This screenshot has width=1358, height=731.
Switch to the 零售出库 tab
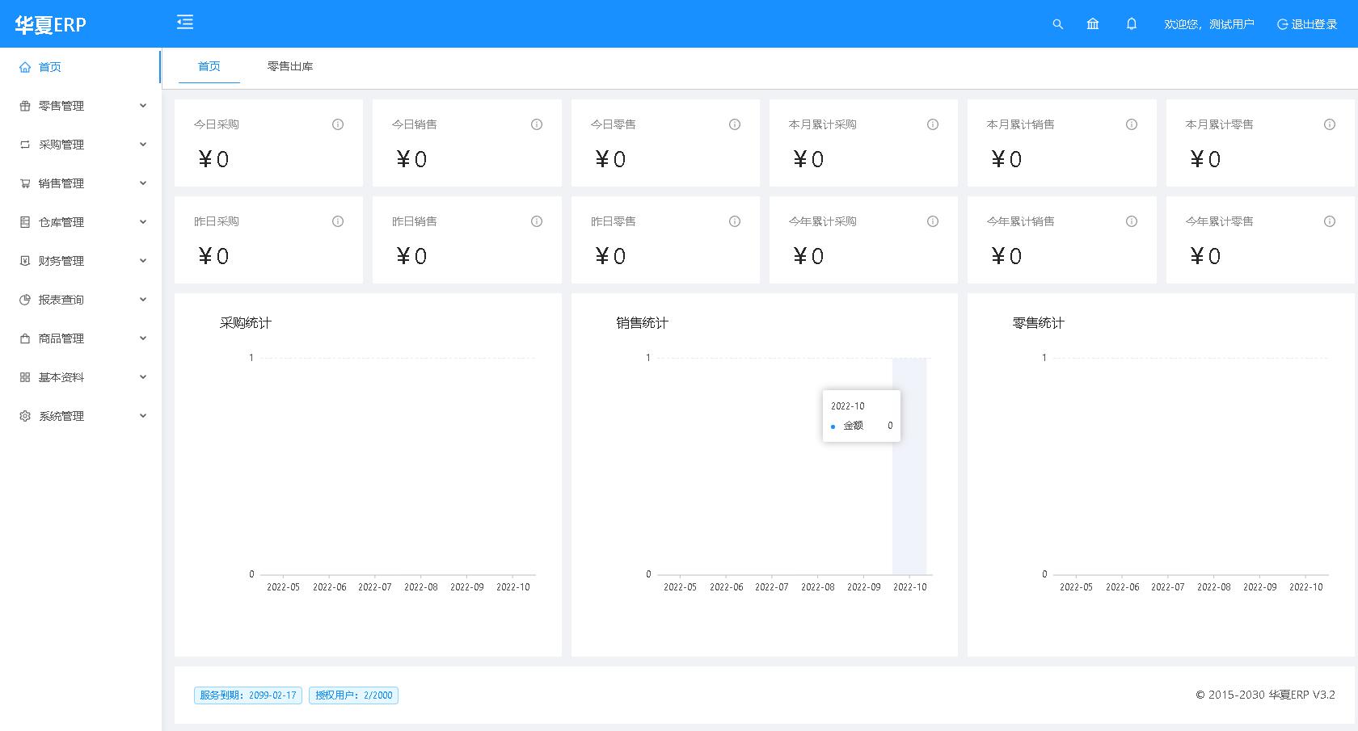pos(290,66)
